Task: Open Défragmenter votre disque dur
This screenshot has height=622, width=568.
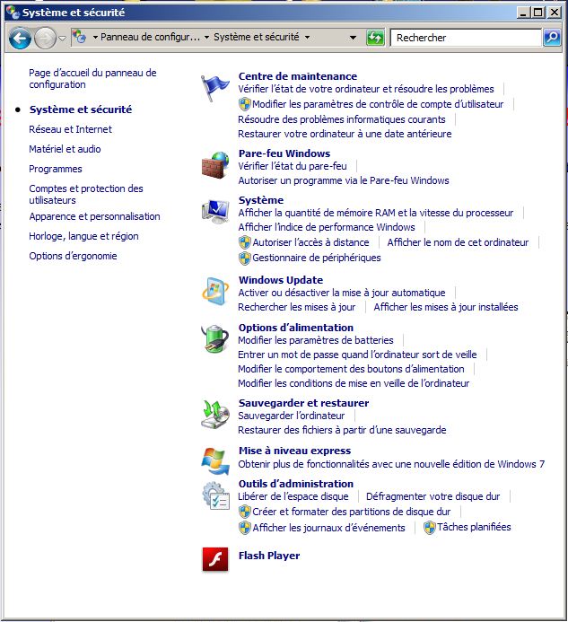Action: 433,496
